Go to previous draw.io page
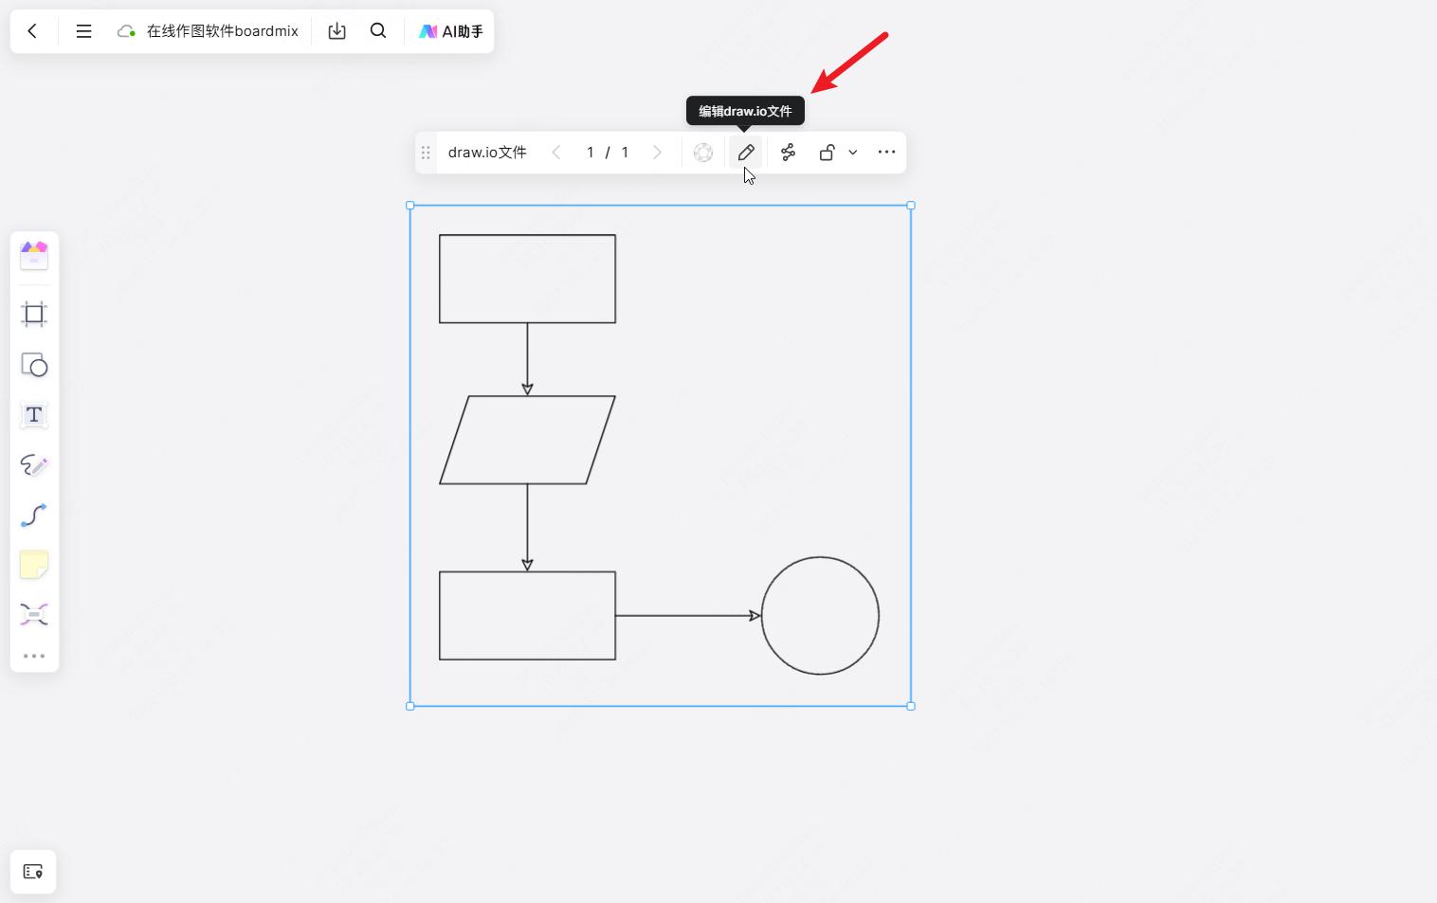1437x903 pixels. click(556, 153)
